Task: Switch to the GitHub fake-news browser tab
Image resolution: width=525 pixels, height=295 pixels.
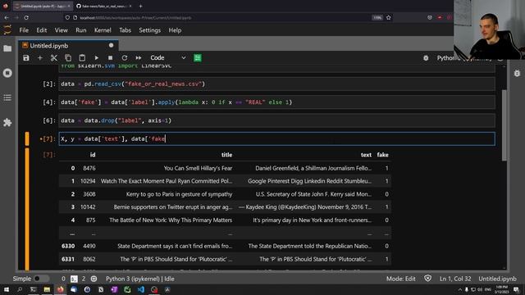Action: 103,6
